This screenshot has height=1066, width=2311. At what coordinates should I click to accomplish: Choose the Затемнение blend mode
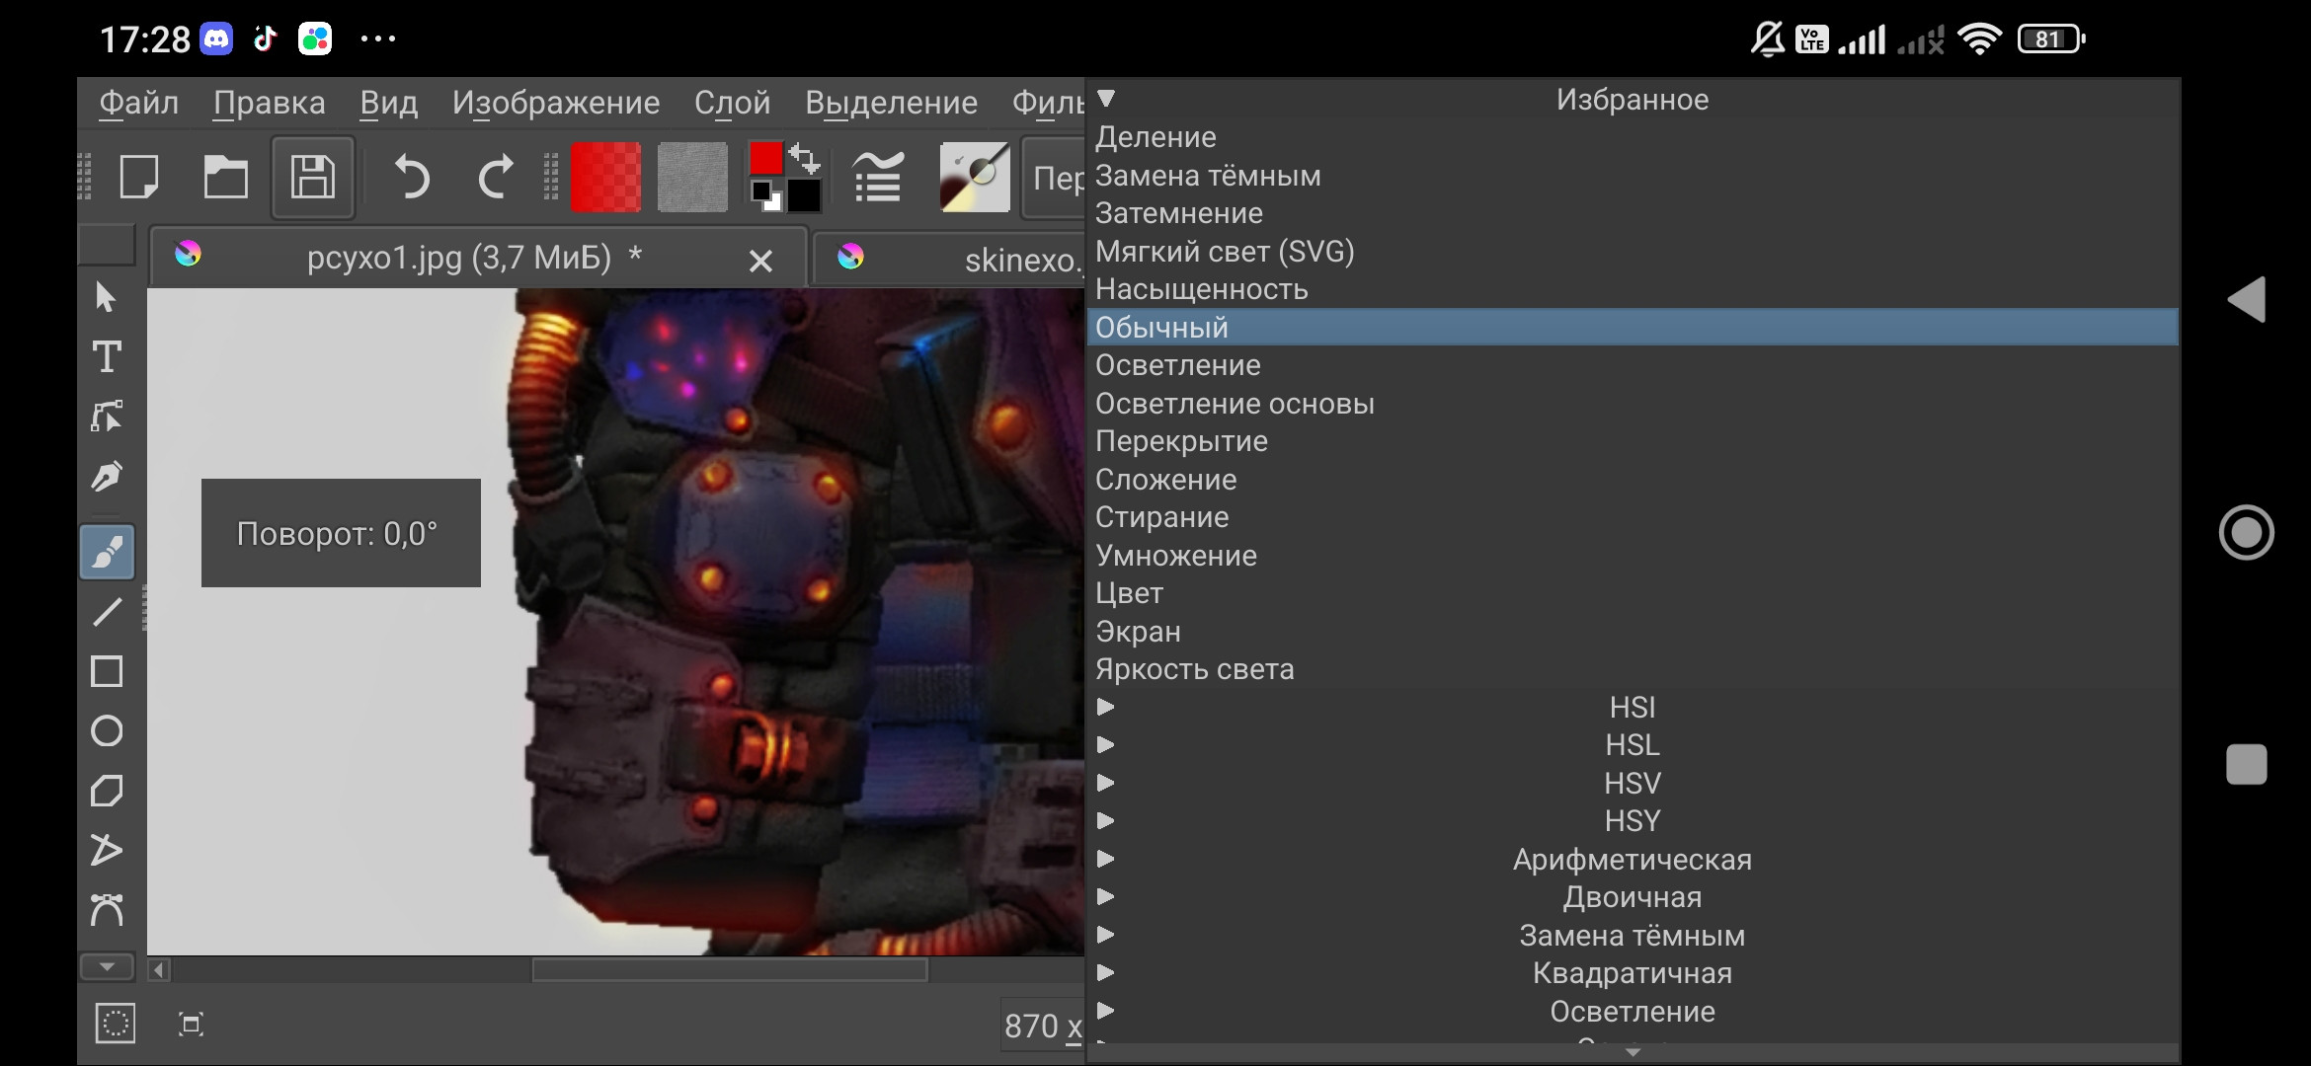[x=1633, y=213]
